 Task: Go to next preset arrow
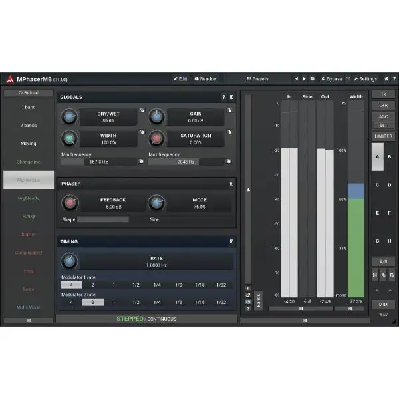[x=304, y=79]
